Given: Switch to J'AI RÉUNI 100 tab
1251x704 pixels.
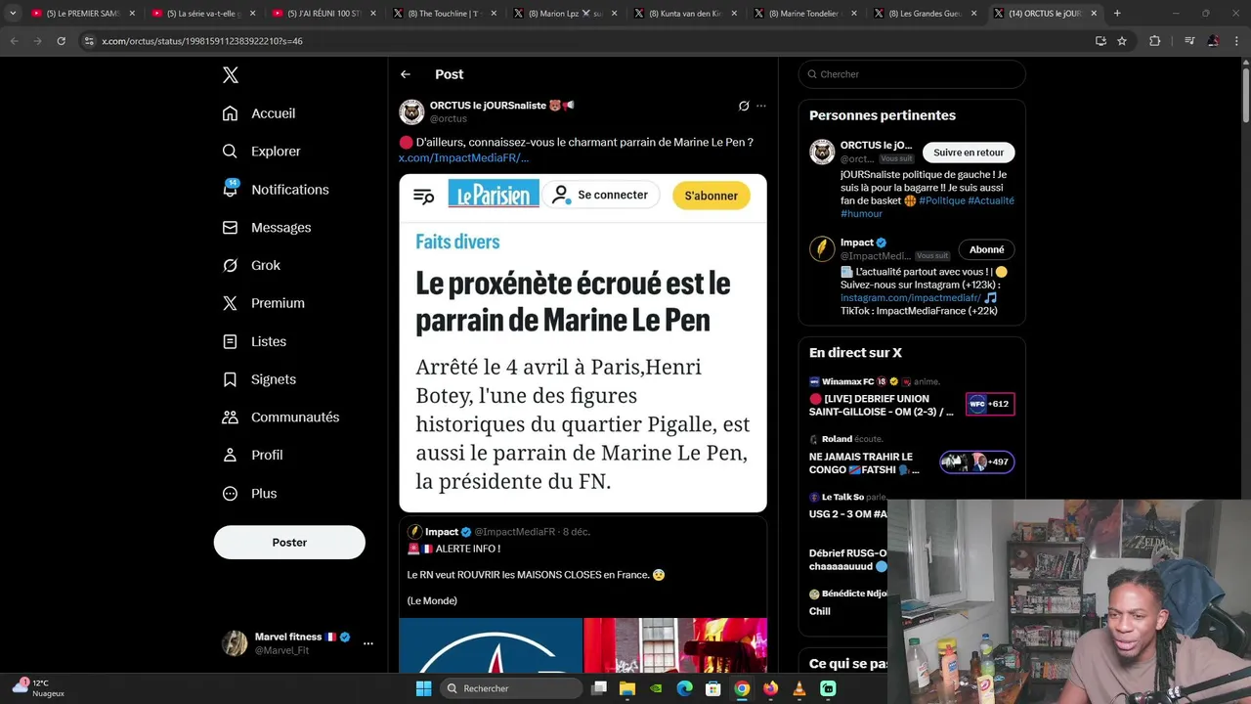Looking at the screenshot, I should click(x=324, y=14).
